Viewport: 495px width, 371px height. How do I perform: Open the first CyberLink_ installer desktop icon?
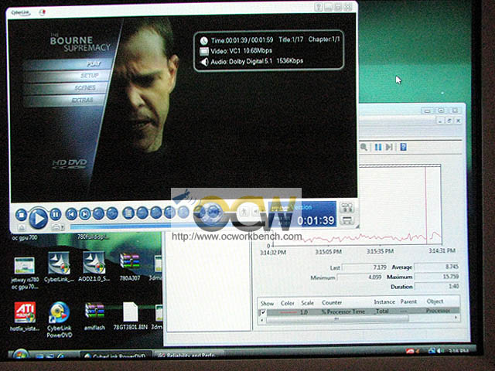[59, 267]
